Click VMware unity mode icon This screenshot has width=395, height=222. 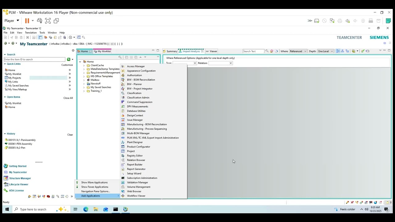(x=56, y=21)
